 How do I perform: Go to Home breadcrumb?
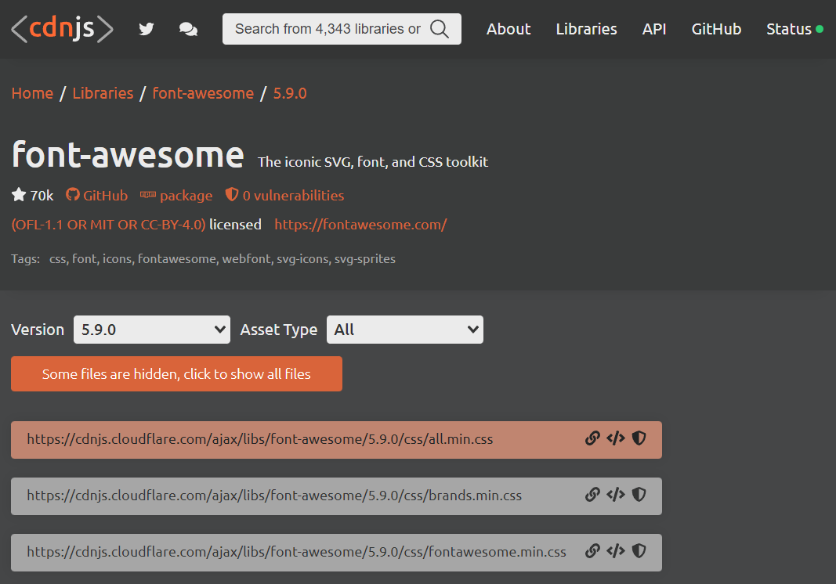pos(33,93)
